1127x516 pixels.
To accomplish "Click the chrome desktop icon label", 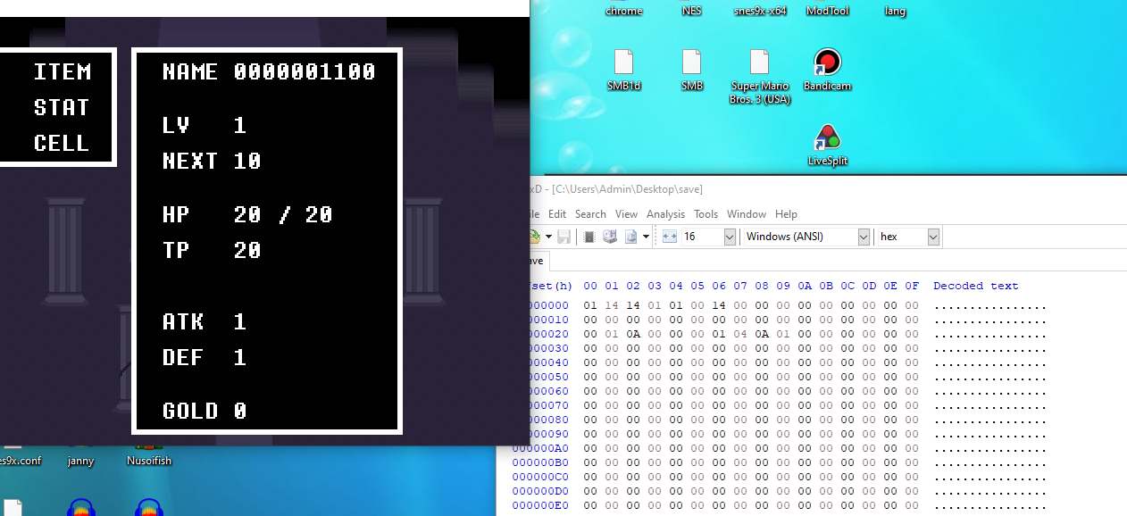I will pyautogui.click(x=624, y=11).
